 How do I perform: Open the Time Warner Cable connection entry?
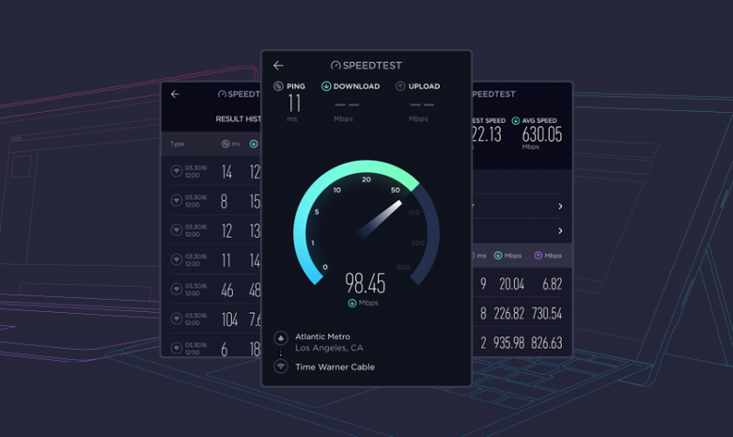point(335,367)
